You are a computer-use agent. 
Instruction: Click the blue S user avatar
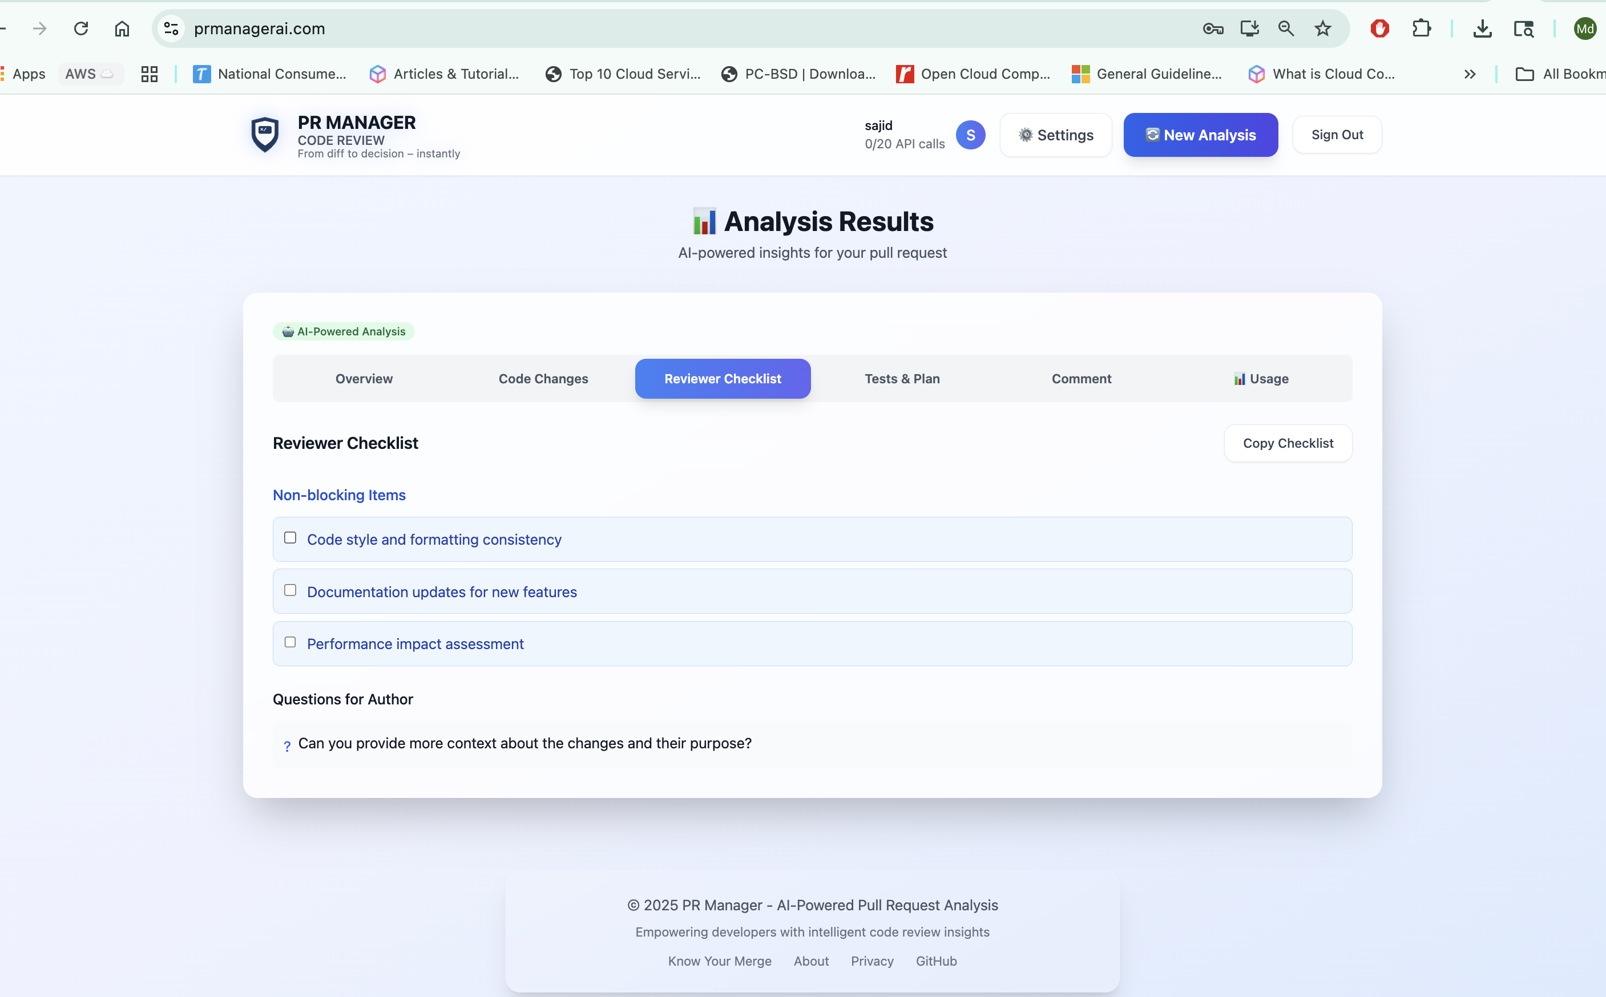[970, 135]
